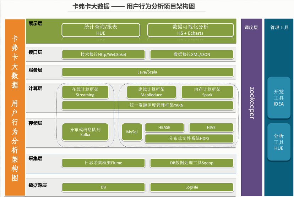Click the 离线计算框架 MapReduce block

151,92
